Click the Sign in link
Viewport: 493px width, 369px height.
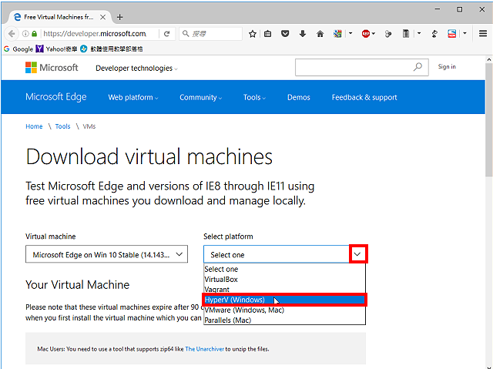(x=447, y=66)
